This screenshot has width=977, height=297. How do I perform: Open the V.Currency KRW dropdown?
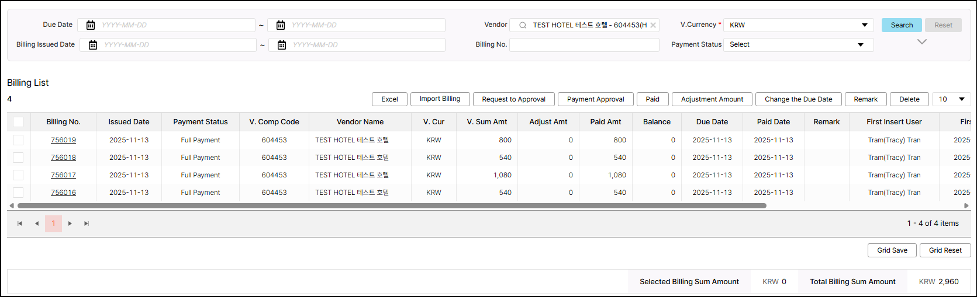(x=798, y=25)
